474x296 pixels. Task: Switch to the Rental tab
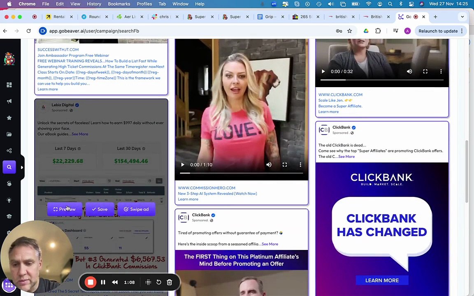[59, 16]
